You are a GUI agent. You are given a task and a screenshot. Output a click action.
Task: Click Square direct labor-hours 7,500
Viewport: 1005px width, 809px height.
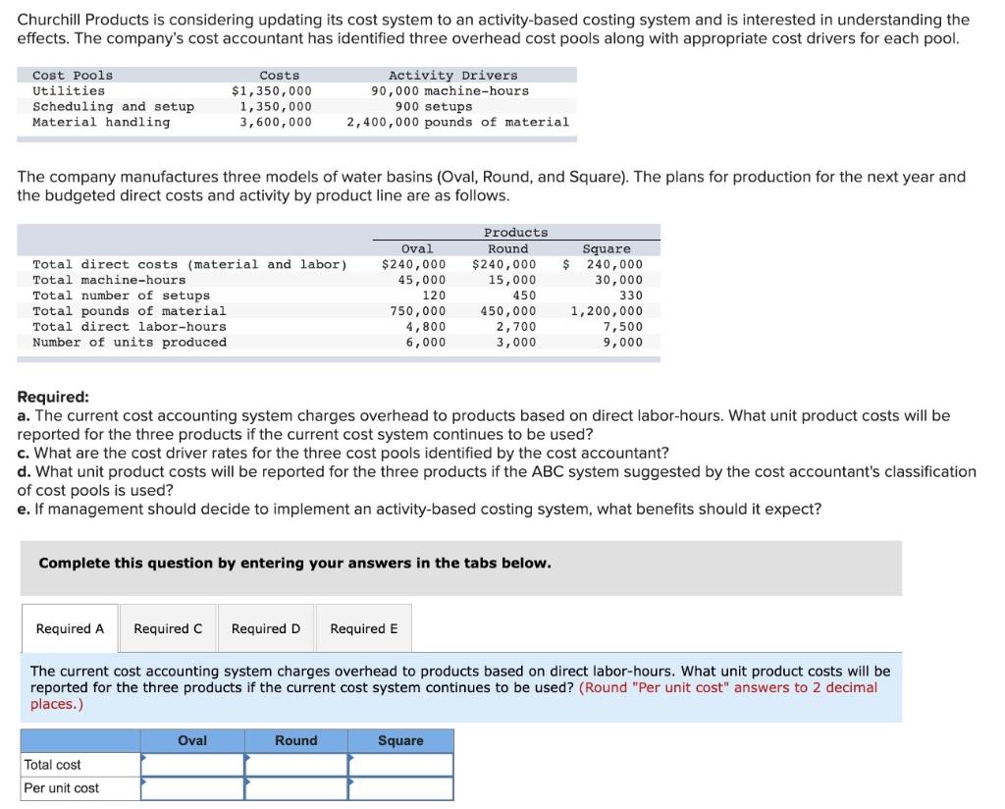tap(622, 326)
